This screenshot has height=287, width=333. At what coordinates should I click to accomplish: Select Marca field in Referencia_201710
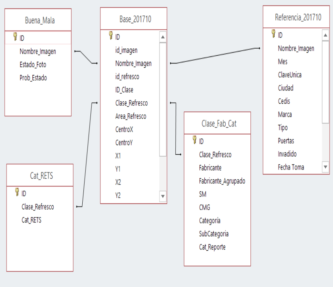pos(285,114)
